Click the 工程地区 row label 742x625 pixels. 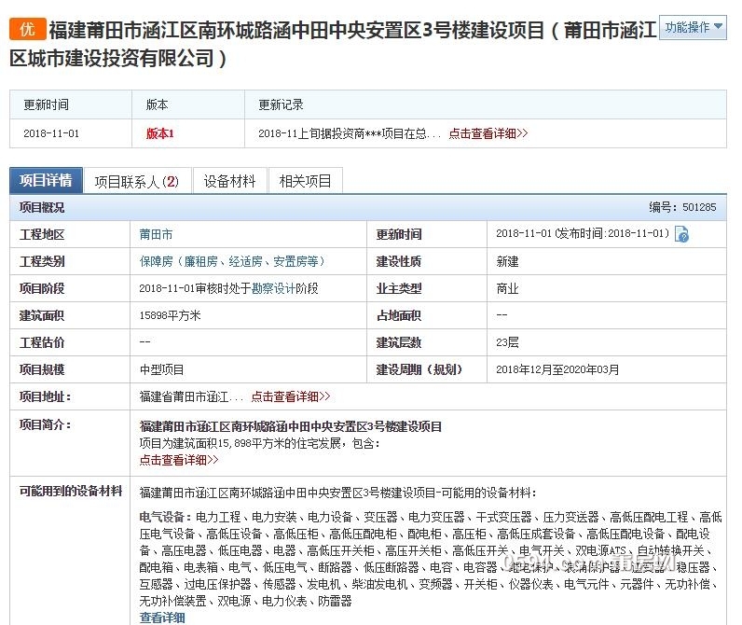coord(42,234)
